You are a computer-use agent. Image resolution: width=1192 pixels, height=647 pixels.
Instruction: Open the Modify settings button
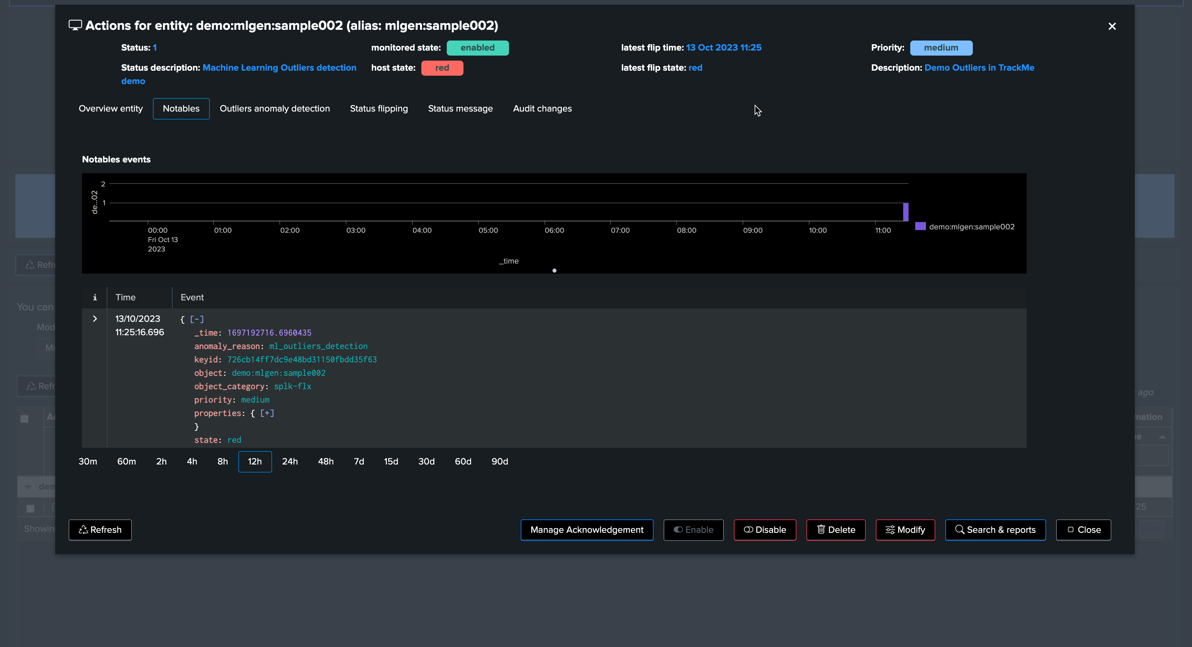(x=905, y=530)
